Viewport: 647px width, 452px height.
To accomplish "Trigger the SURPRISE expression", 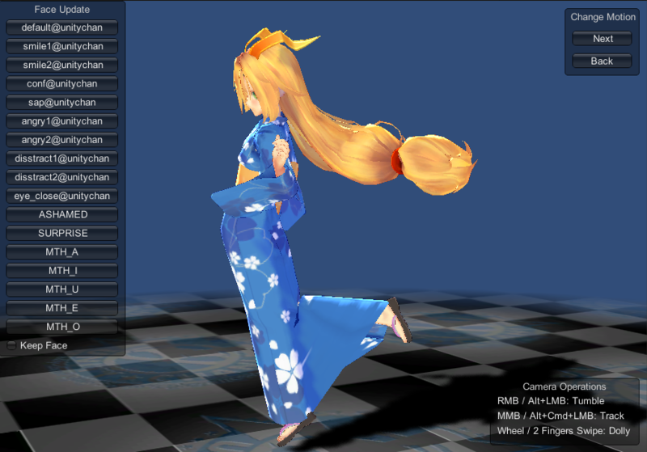I will tap(62, 234).
